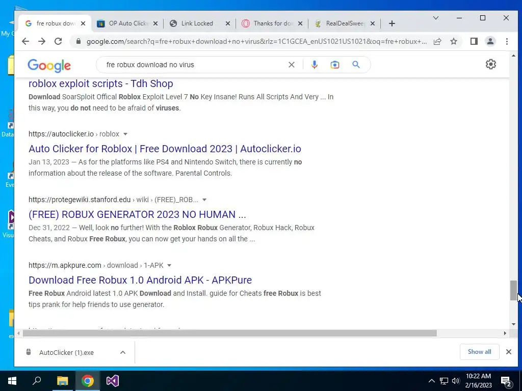Open Download Free Robux APKPure result
This screenshot has height=391, width=522.
(140, 280)
